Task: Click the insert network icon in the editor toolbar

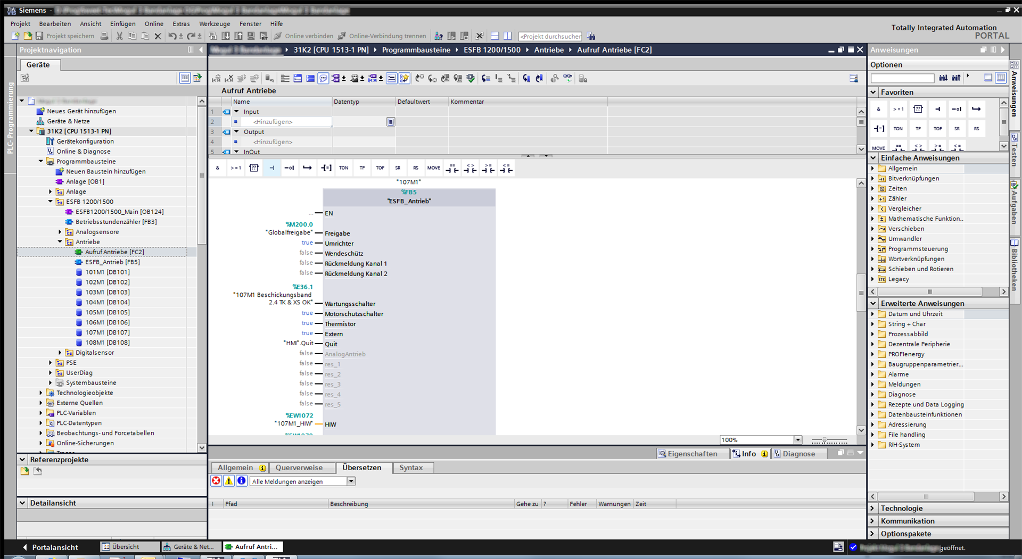Action: click(216, 78)
